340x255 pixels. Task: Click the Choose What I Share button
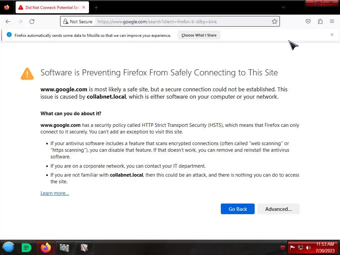[x=199, y=35]
